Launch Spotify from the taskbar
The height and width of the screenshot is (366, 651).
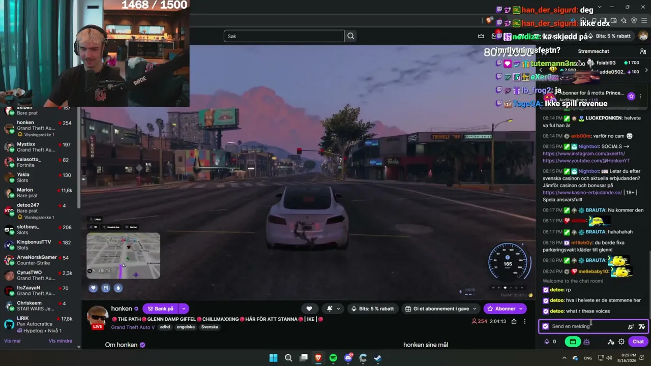333,358
